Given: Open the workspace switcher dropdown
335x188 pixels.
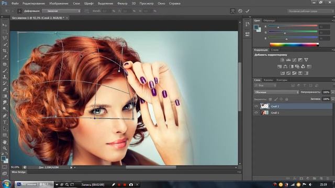Looking at the screenshot, I should coord(310,11).
